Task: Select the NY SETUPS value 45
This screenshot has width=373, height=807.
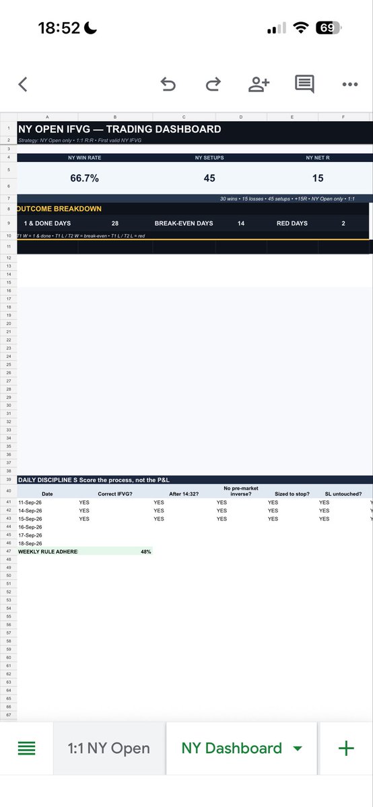Action: [209, 178]
